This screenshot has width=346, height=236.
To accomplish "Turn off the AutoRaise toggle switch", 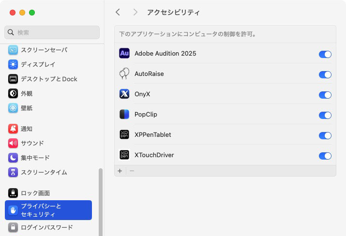I will (x=325, y=74).
